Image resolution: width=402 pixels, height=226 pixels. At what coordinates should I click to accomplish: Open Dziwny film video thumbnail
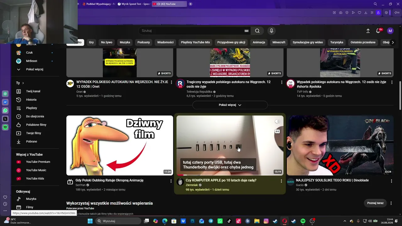[x=120, y=145]
